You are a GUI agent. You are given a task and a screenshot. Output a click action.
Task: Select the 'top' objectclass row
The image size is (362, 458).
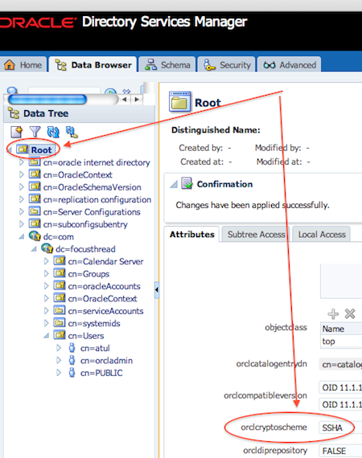[341, 341]
